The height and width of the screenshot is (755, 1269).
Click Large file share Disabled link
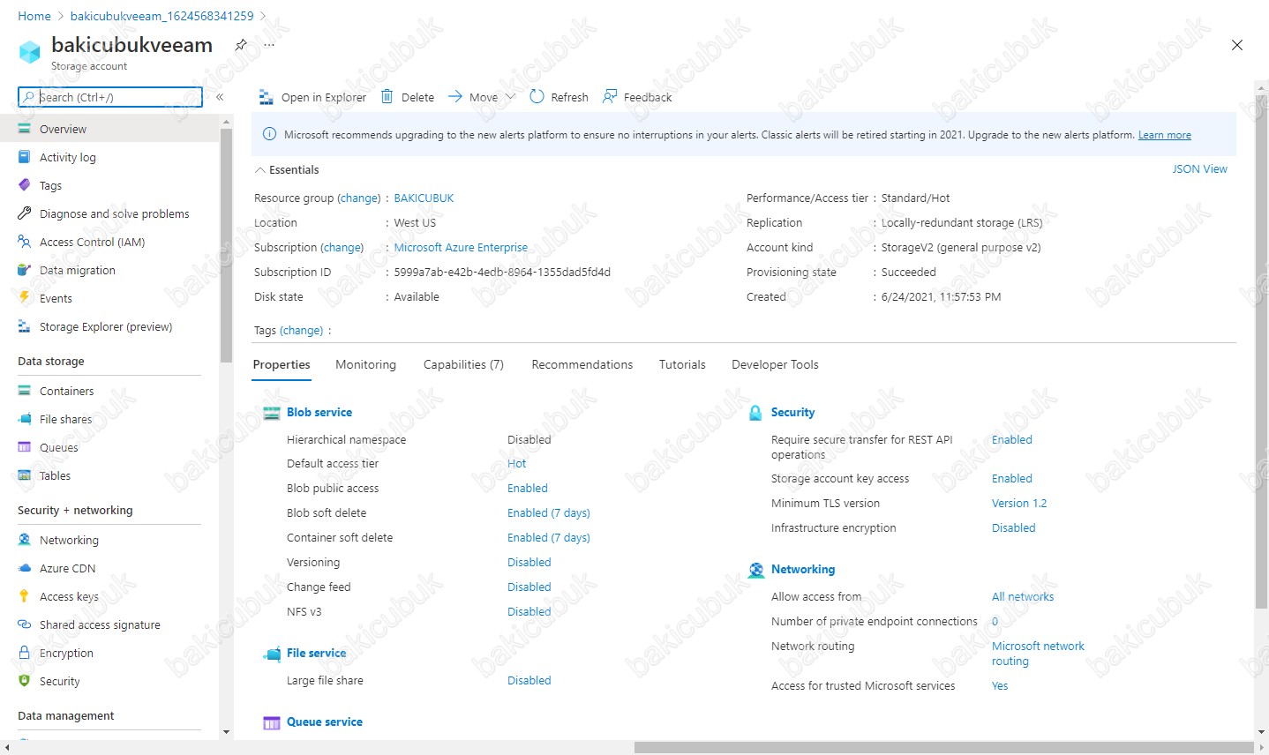pyautogui.click(x=529, y=680)
